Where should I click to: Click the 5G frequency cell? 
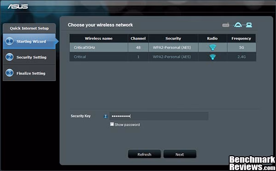(241, 47)
